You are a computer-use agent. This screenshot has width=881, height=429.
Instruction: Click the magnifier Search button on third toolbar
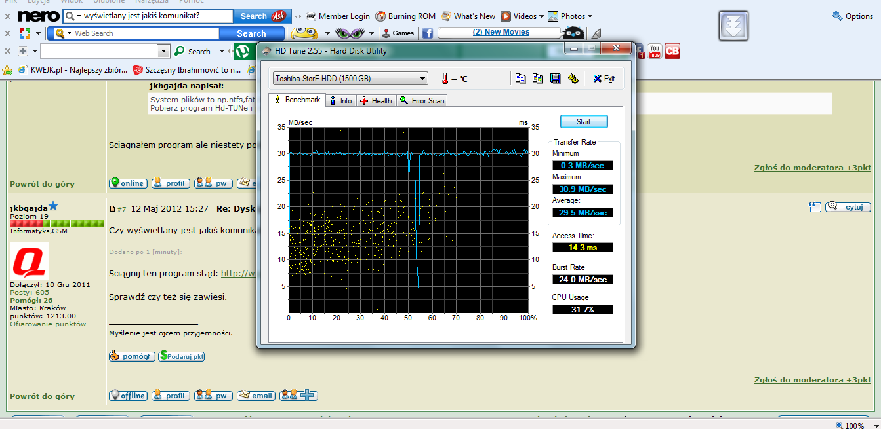pyautogui.click(x=193, y=51)
